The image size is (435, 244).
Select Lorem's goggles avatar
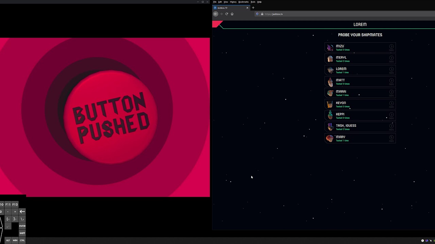330,70
